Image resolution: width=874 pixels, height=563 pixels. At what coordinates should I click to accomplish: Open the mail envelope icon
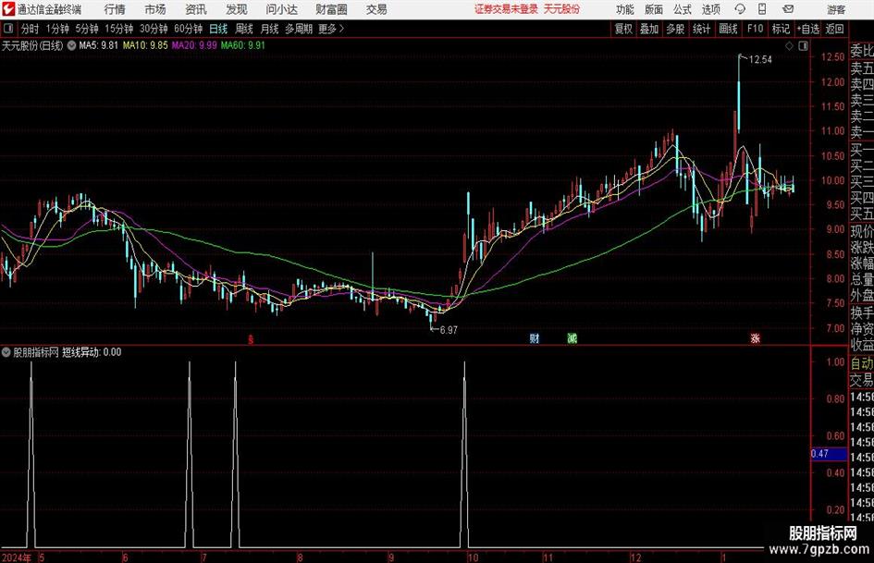(788, 9)
